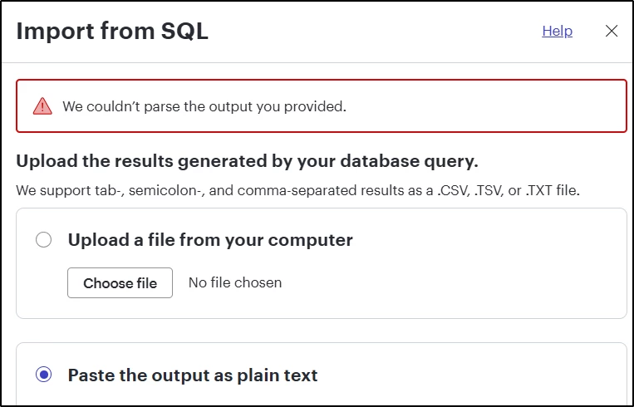Click the "No file chosen" text
The height and width of the screenshot is (407, 634).
pos(235,282)
